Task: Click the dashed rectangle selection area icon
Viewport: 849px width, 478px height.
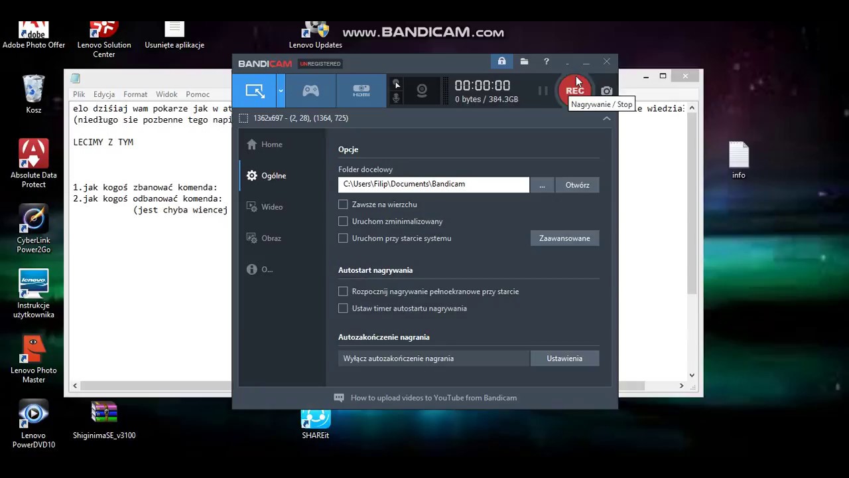Action: click(x=243, y=118)
